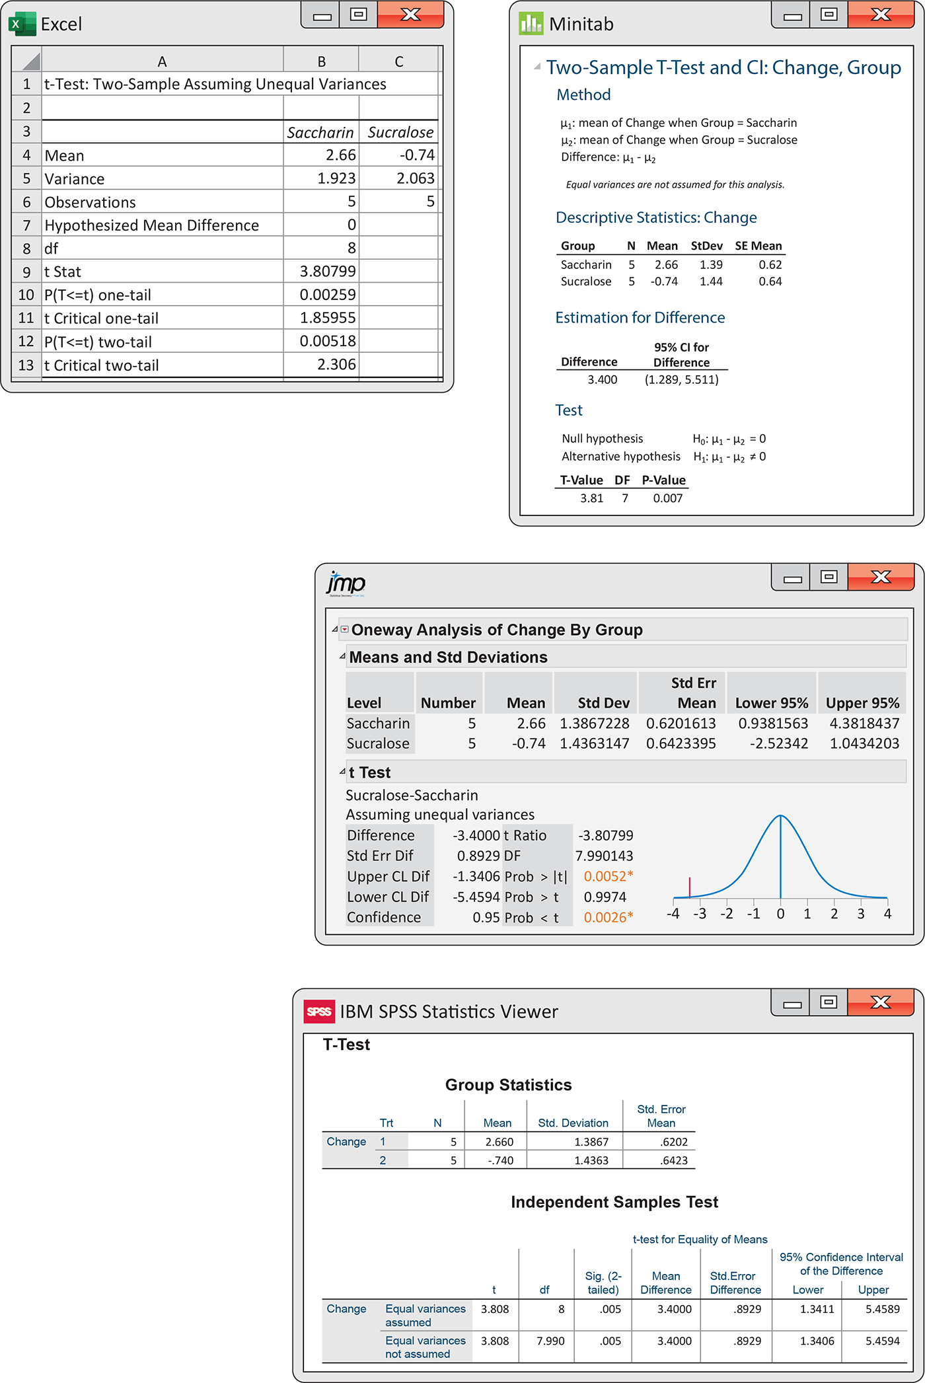The width and height of the screenshot is (925, 1383).
Task: Click Minitab 'Test' heading
Action: click(x=569, y=410)
